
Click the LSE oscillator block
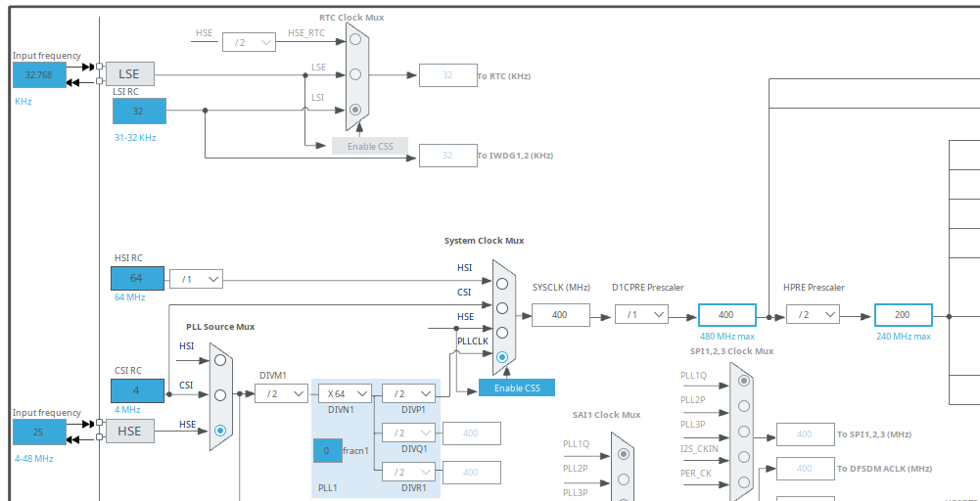pos(130,73)
